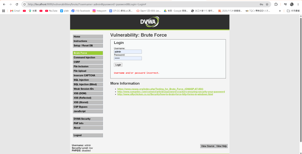Open the Google Maps bookmark
Viewport: 302px width, 154px height.
[32, 11]
